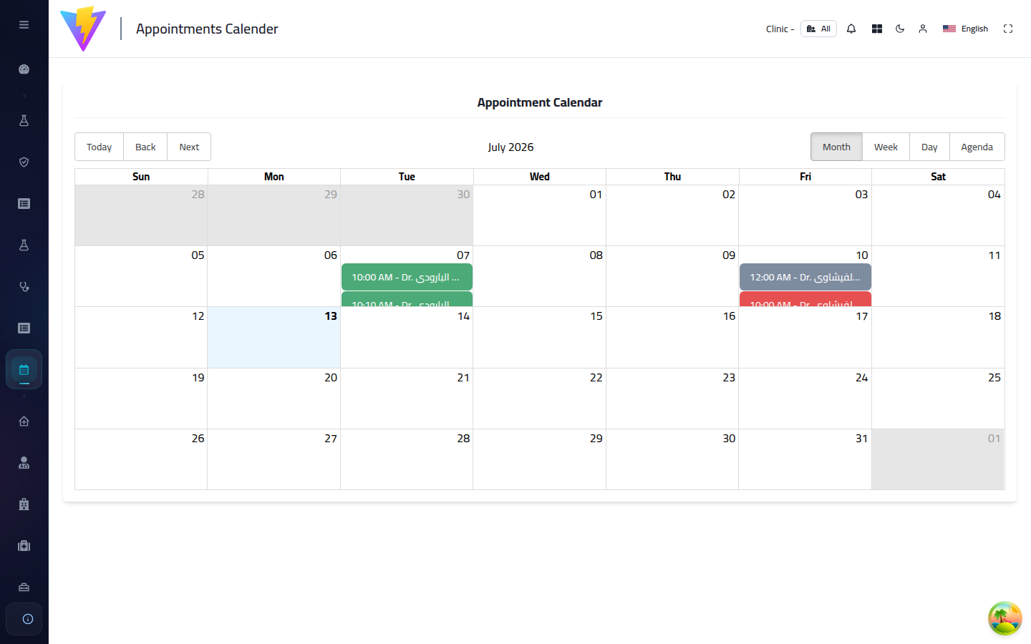The width and height of the screenshot is (1031, 644).
Task: Open the Clinic All selector
Action: click(818, 29)
